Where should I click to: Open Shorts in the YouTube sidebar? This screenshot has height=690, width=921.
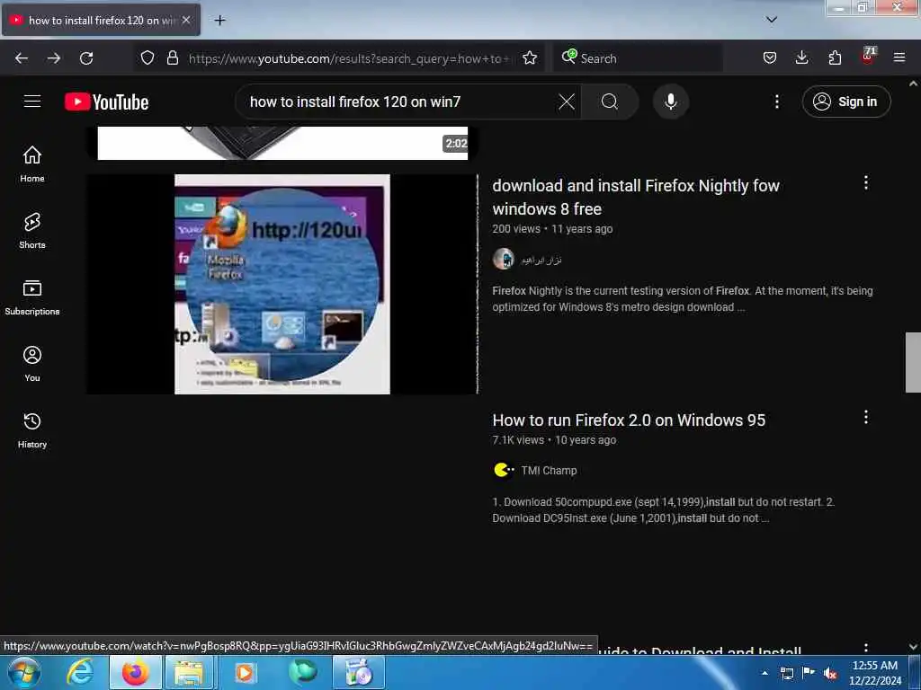(32, 231)
